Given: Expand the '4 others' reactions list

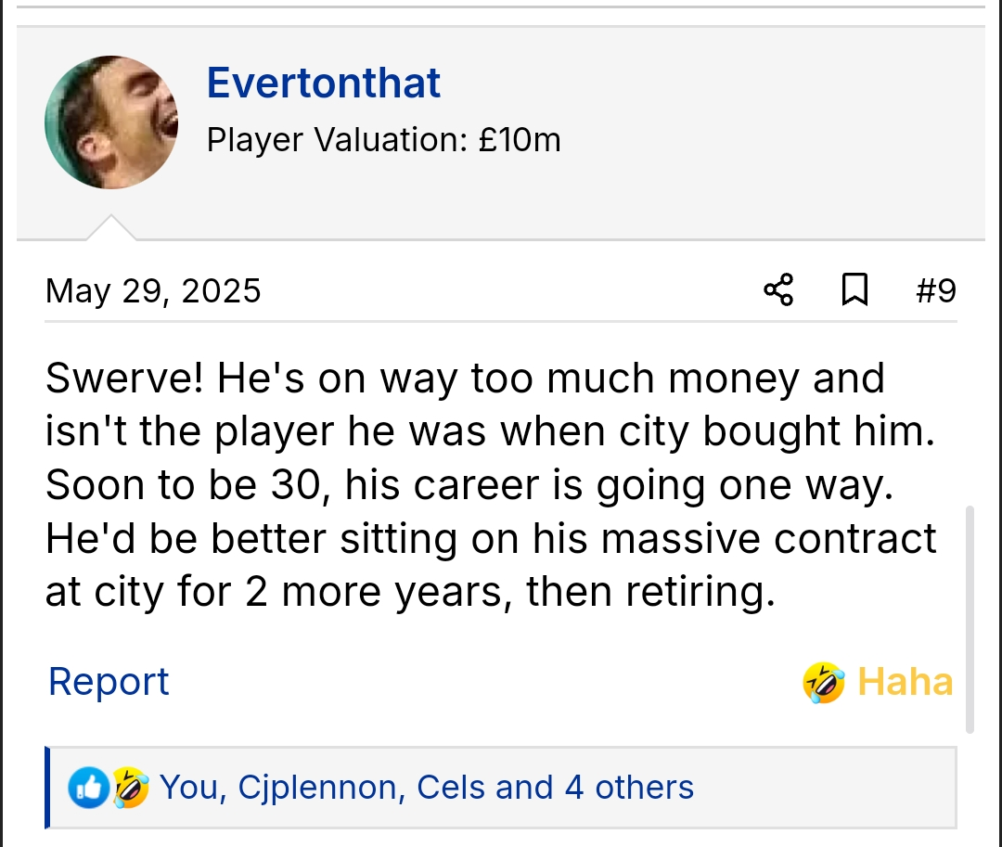Looking at the screenshot, I should [629, 788].
